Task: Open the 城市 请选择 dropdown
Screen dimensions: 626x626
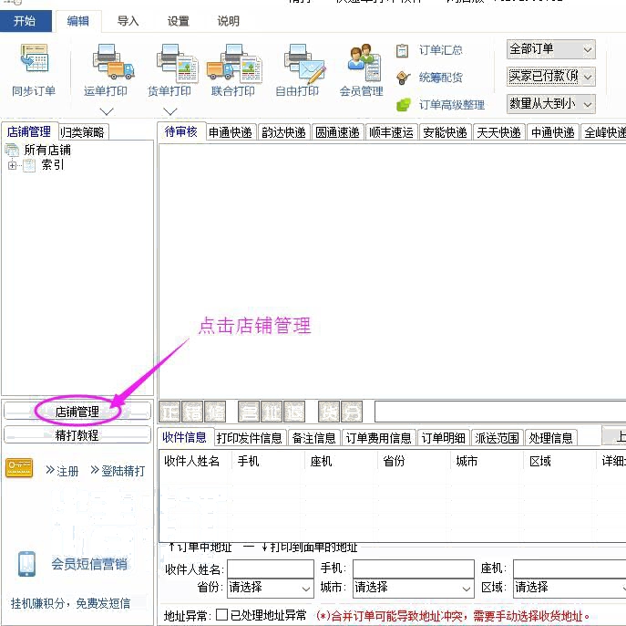Action: pos(413,588)
